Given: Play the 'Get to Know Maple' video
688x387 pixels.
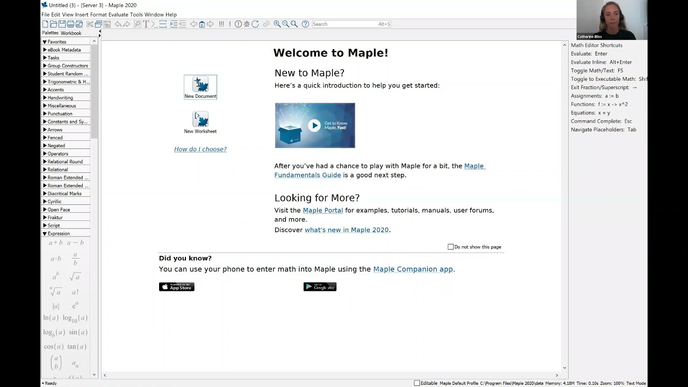Looking at the screenshot, I should 315,125.
